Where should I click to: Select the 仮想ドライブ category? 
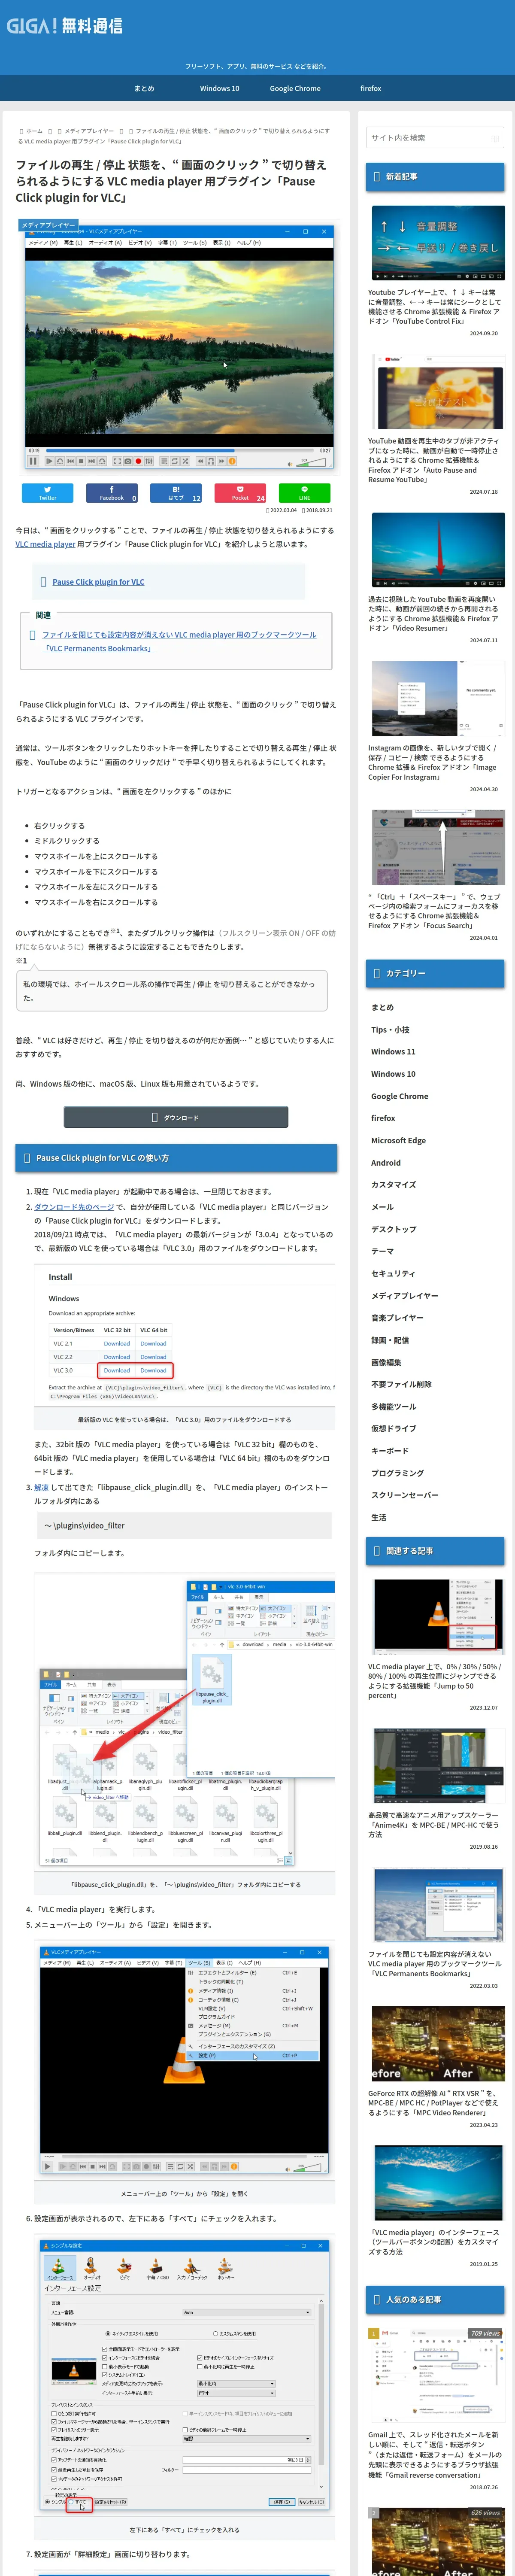point(393,1429)
